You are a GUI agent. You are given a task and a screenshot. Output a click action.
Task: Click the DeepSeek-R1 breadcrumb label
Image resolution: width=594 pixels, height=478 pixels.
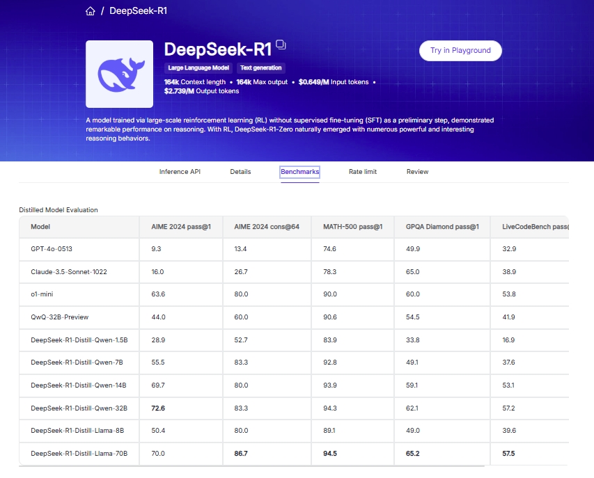coord(138,11)
